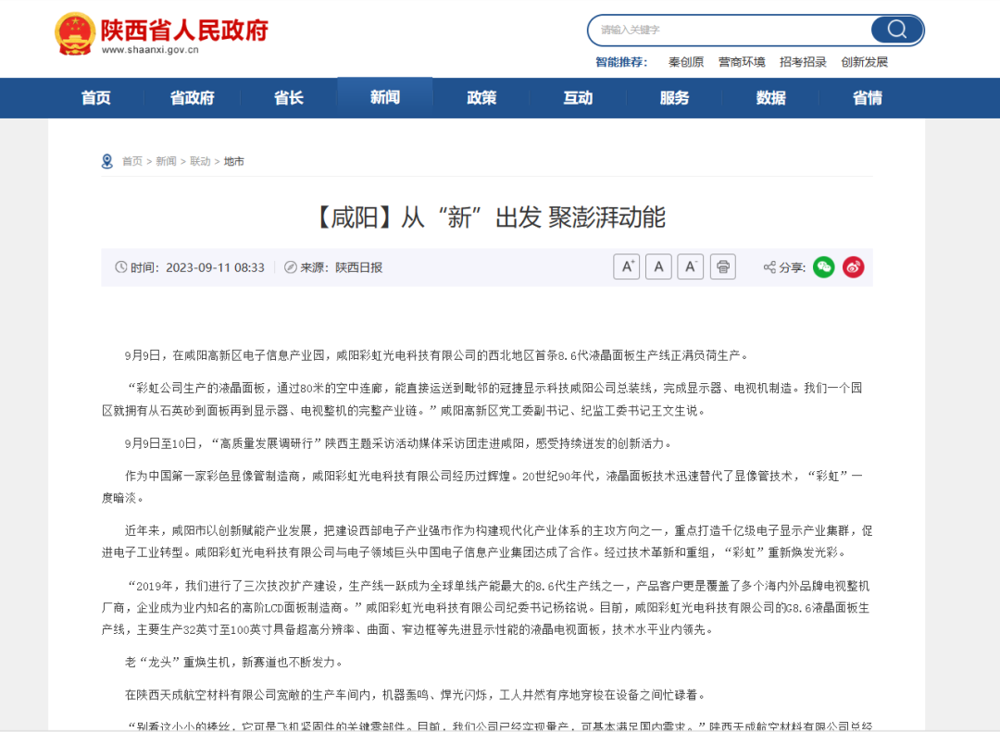The image size is (1000, 732).
Task: Open the 数据 navigation tab
Action: click(770, 98)
